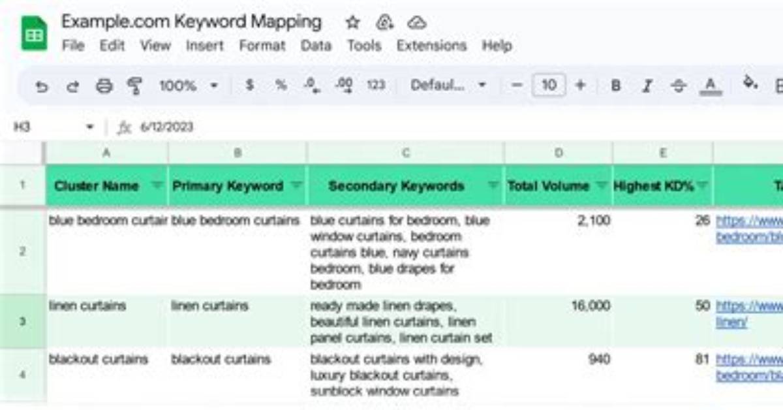Open the Insert menu
Image resolution: width=783 pixels, height=410 pixels.
click(x=204, y=46)
